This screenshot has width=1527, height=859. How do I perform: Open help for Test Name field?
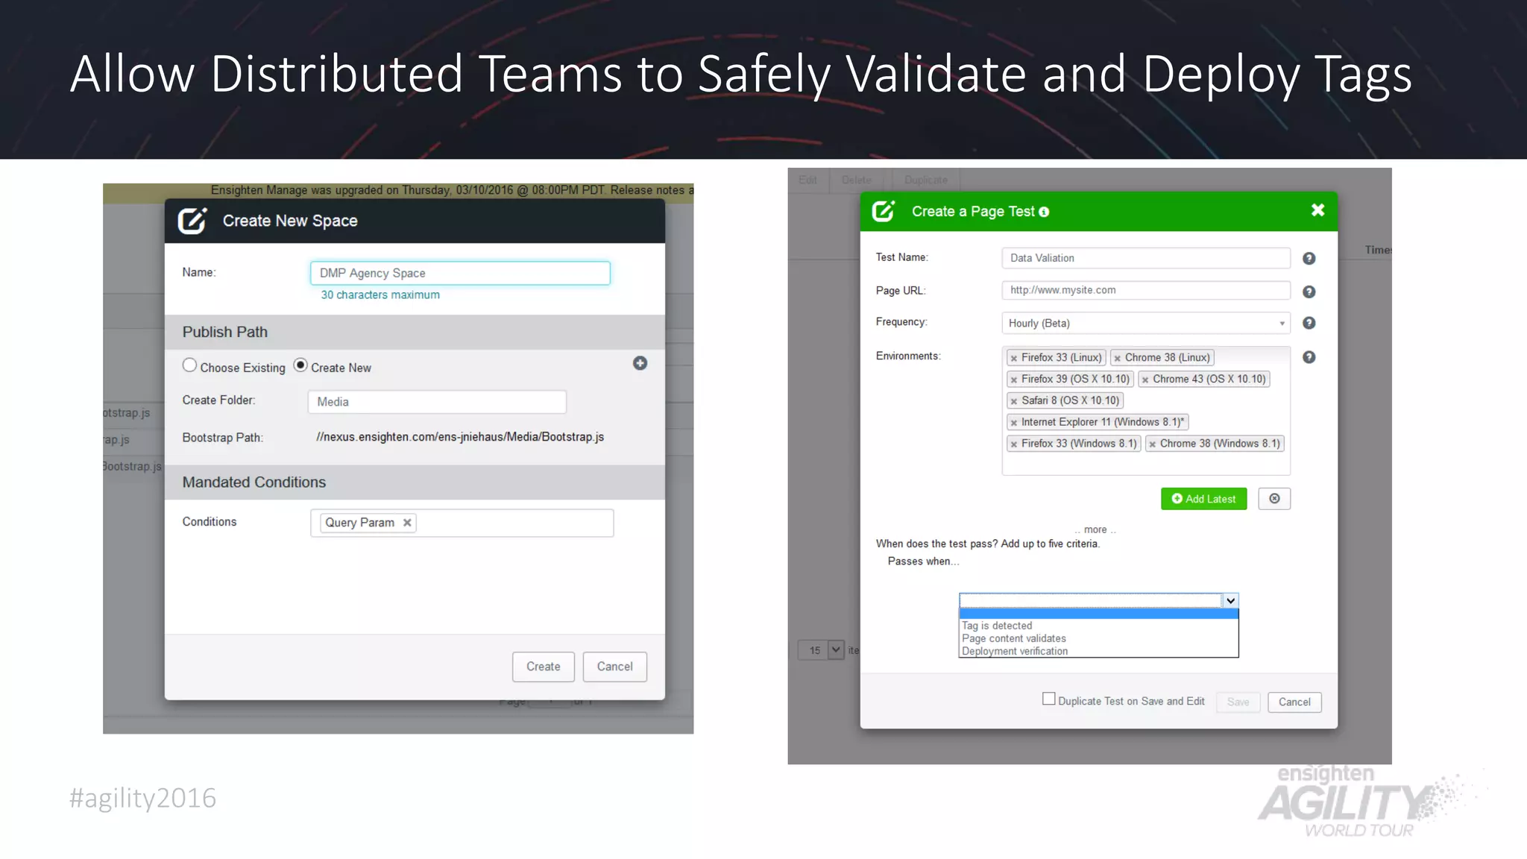click(1309, 259)
